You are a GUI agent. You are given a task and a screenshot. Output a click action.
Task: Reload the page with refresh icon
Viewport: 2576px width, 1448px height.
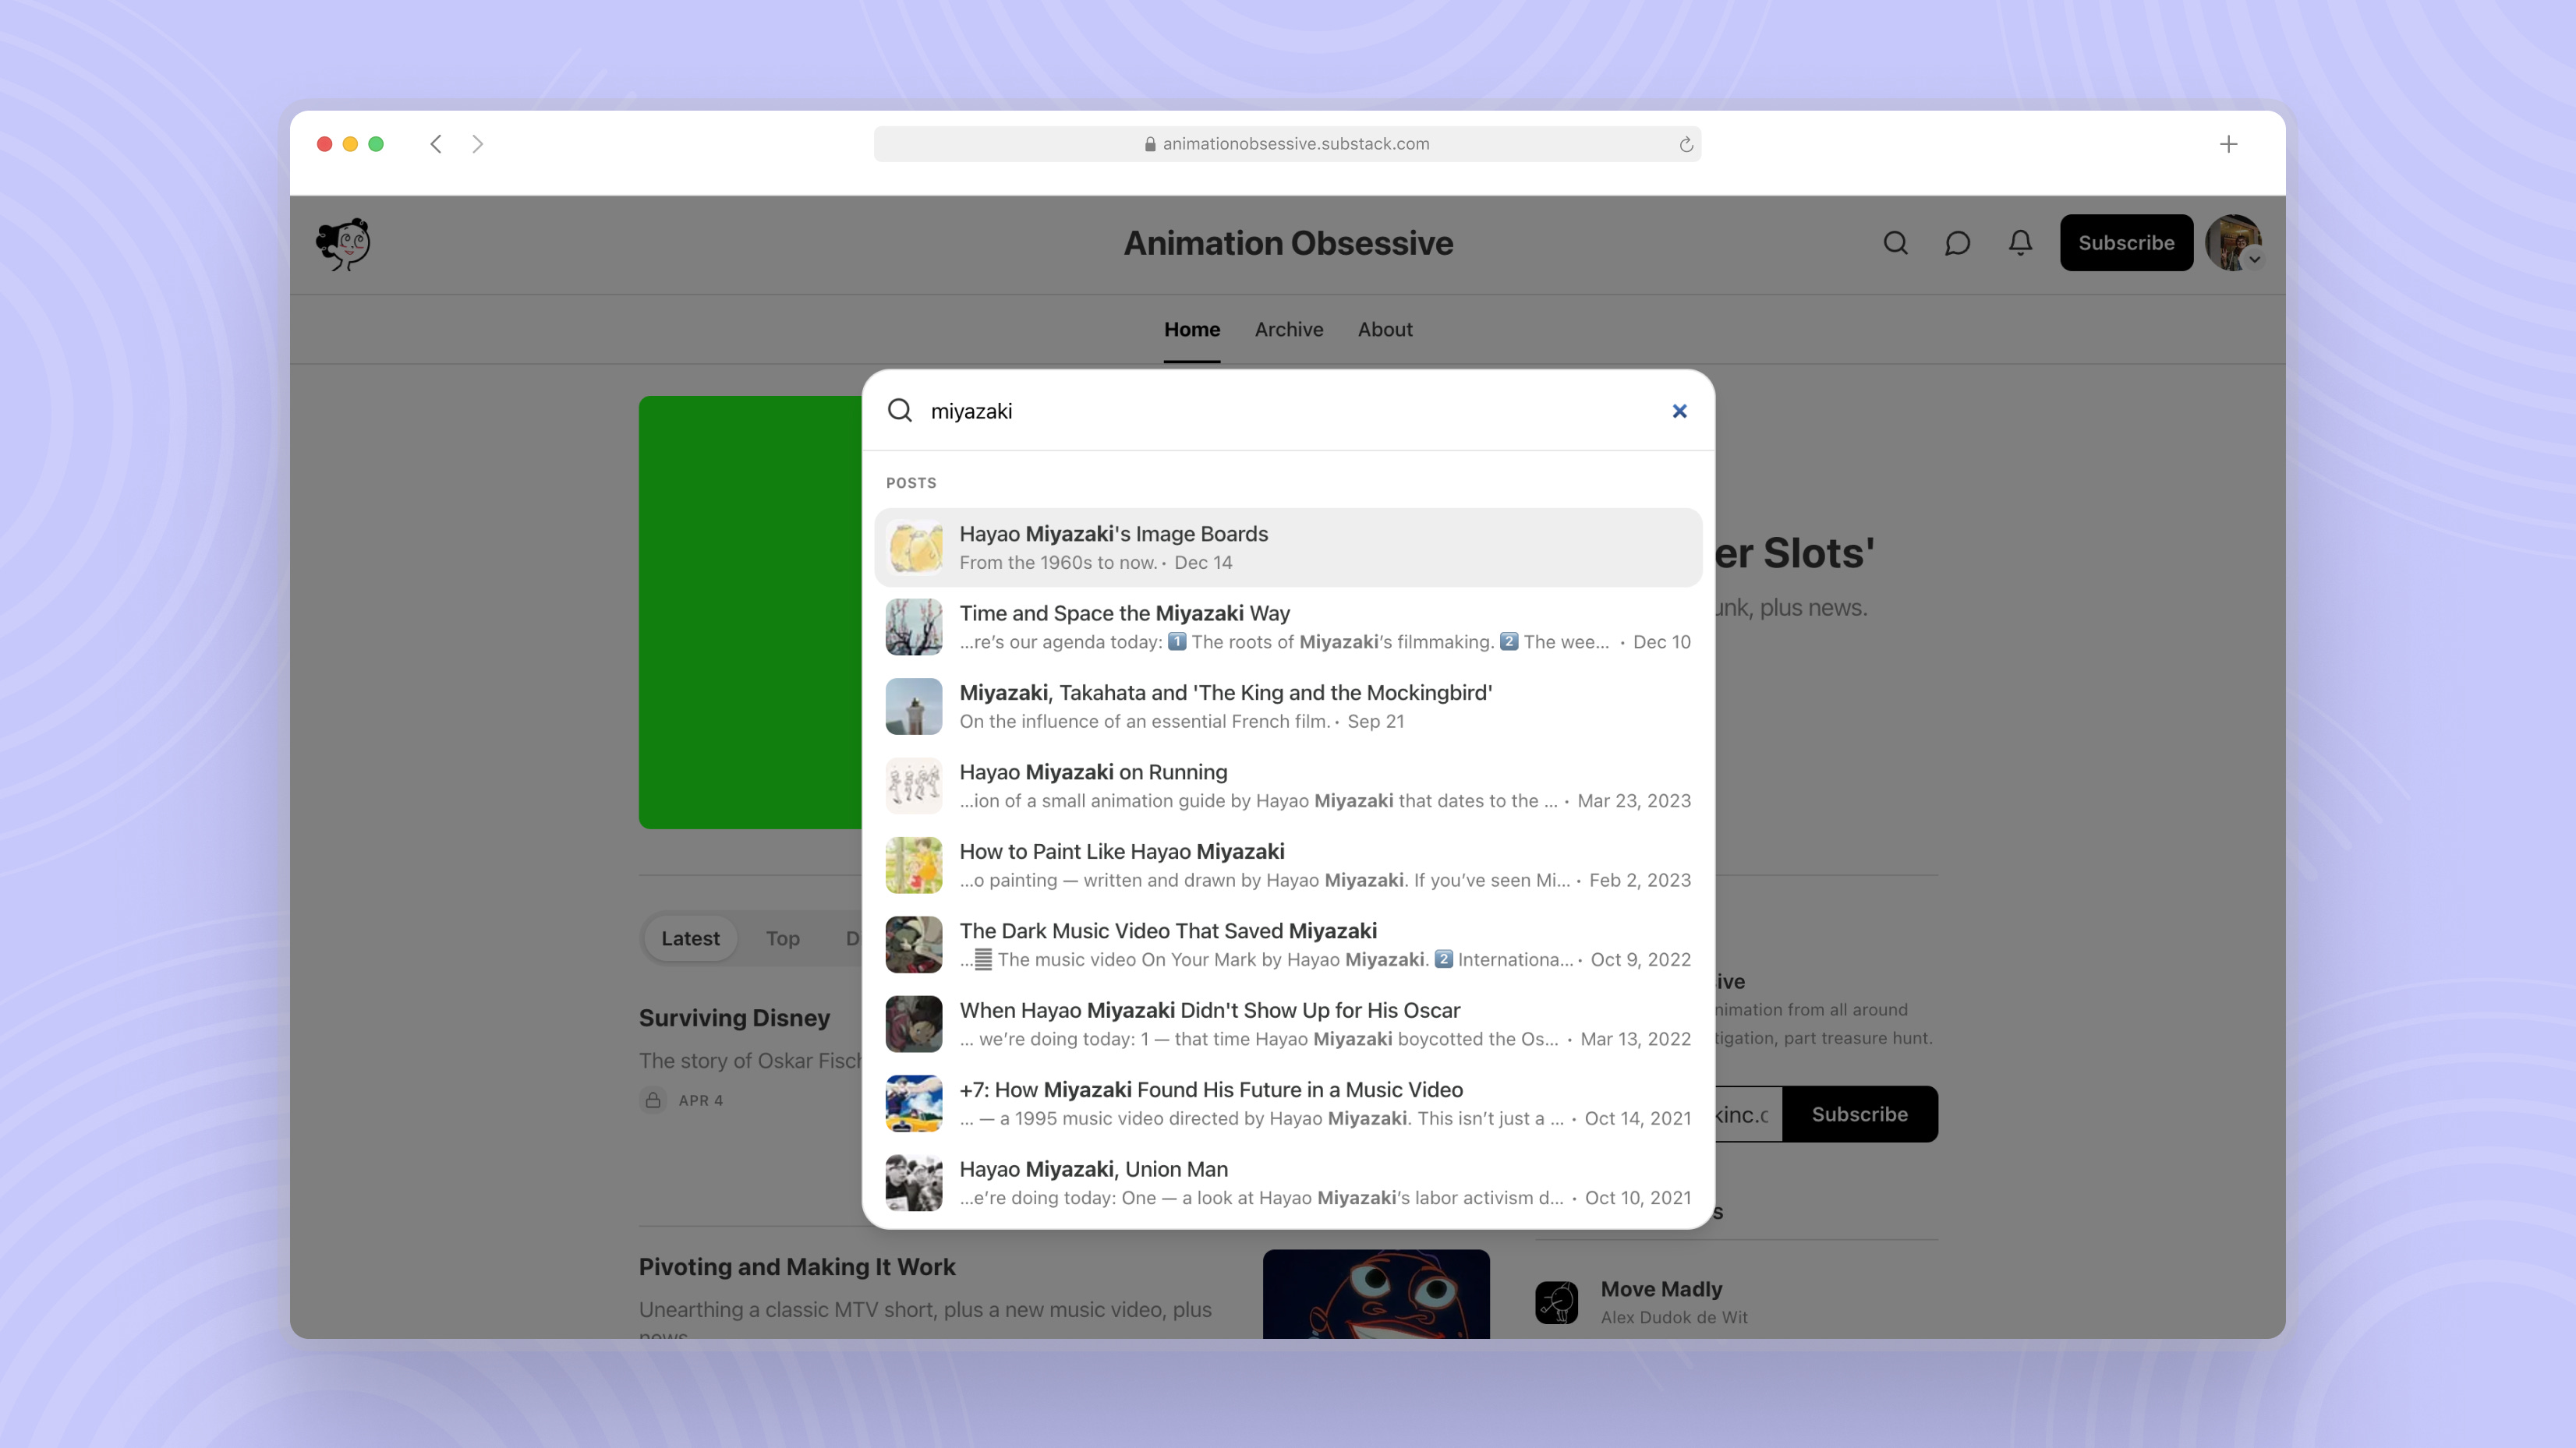click(x=1686, y=144)
